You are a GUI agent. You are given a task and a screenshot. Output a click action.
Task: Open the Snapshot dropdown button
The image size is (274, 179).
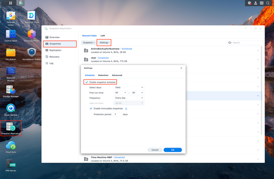[88, 43]
